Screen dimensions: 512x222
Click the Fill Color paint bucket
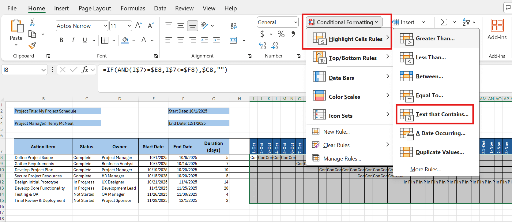[x=125, y=40]
